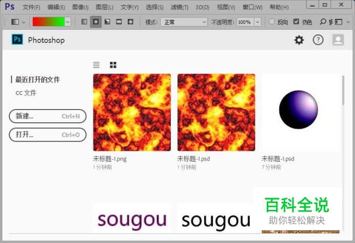Click the gradient tool preset icon

click(x=15, y=22)
